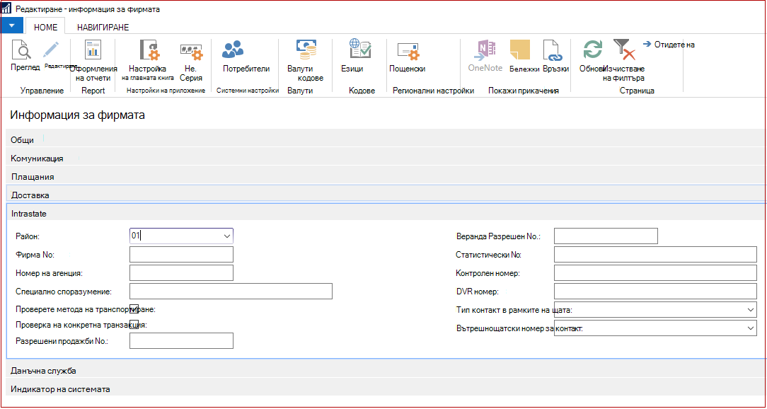The height and width of the screenshot is (409, 767).
Task: Open the Не. Серия number series icon
Action: tap(190, 50)
